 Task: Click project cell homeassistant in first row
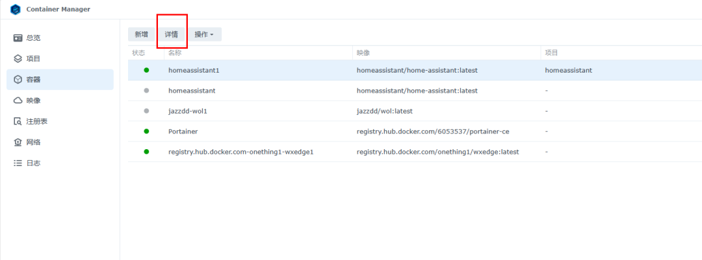tap(569, 70)
